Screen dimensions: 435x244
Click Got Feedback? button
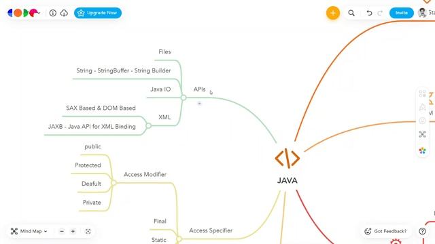click(x=385, y=231)
